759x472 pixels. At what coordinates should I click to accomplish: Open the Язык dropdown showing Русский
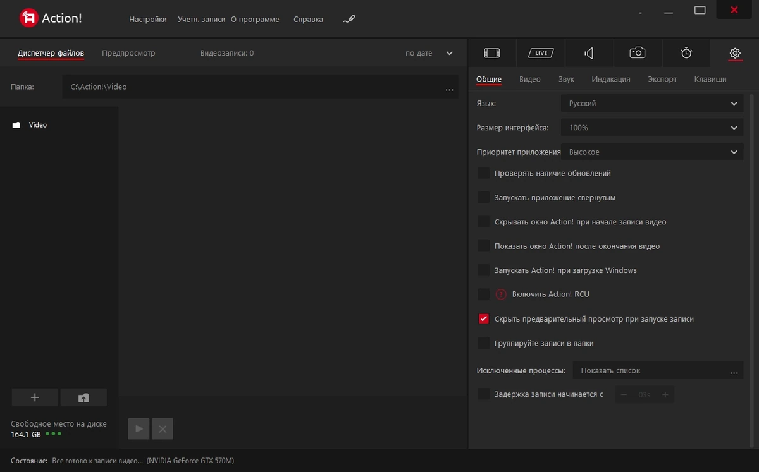[x=652, y=104]
